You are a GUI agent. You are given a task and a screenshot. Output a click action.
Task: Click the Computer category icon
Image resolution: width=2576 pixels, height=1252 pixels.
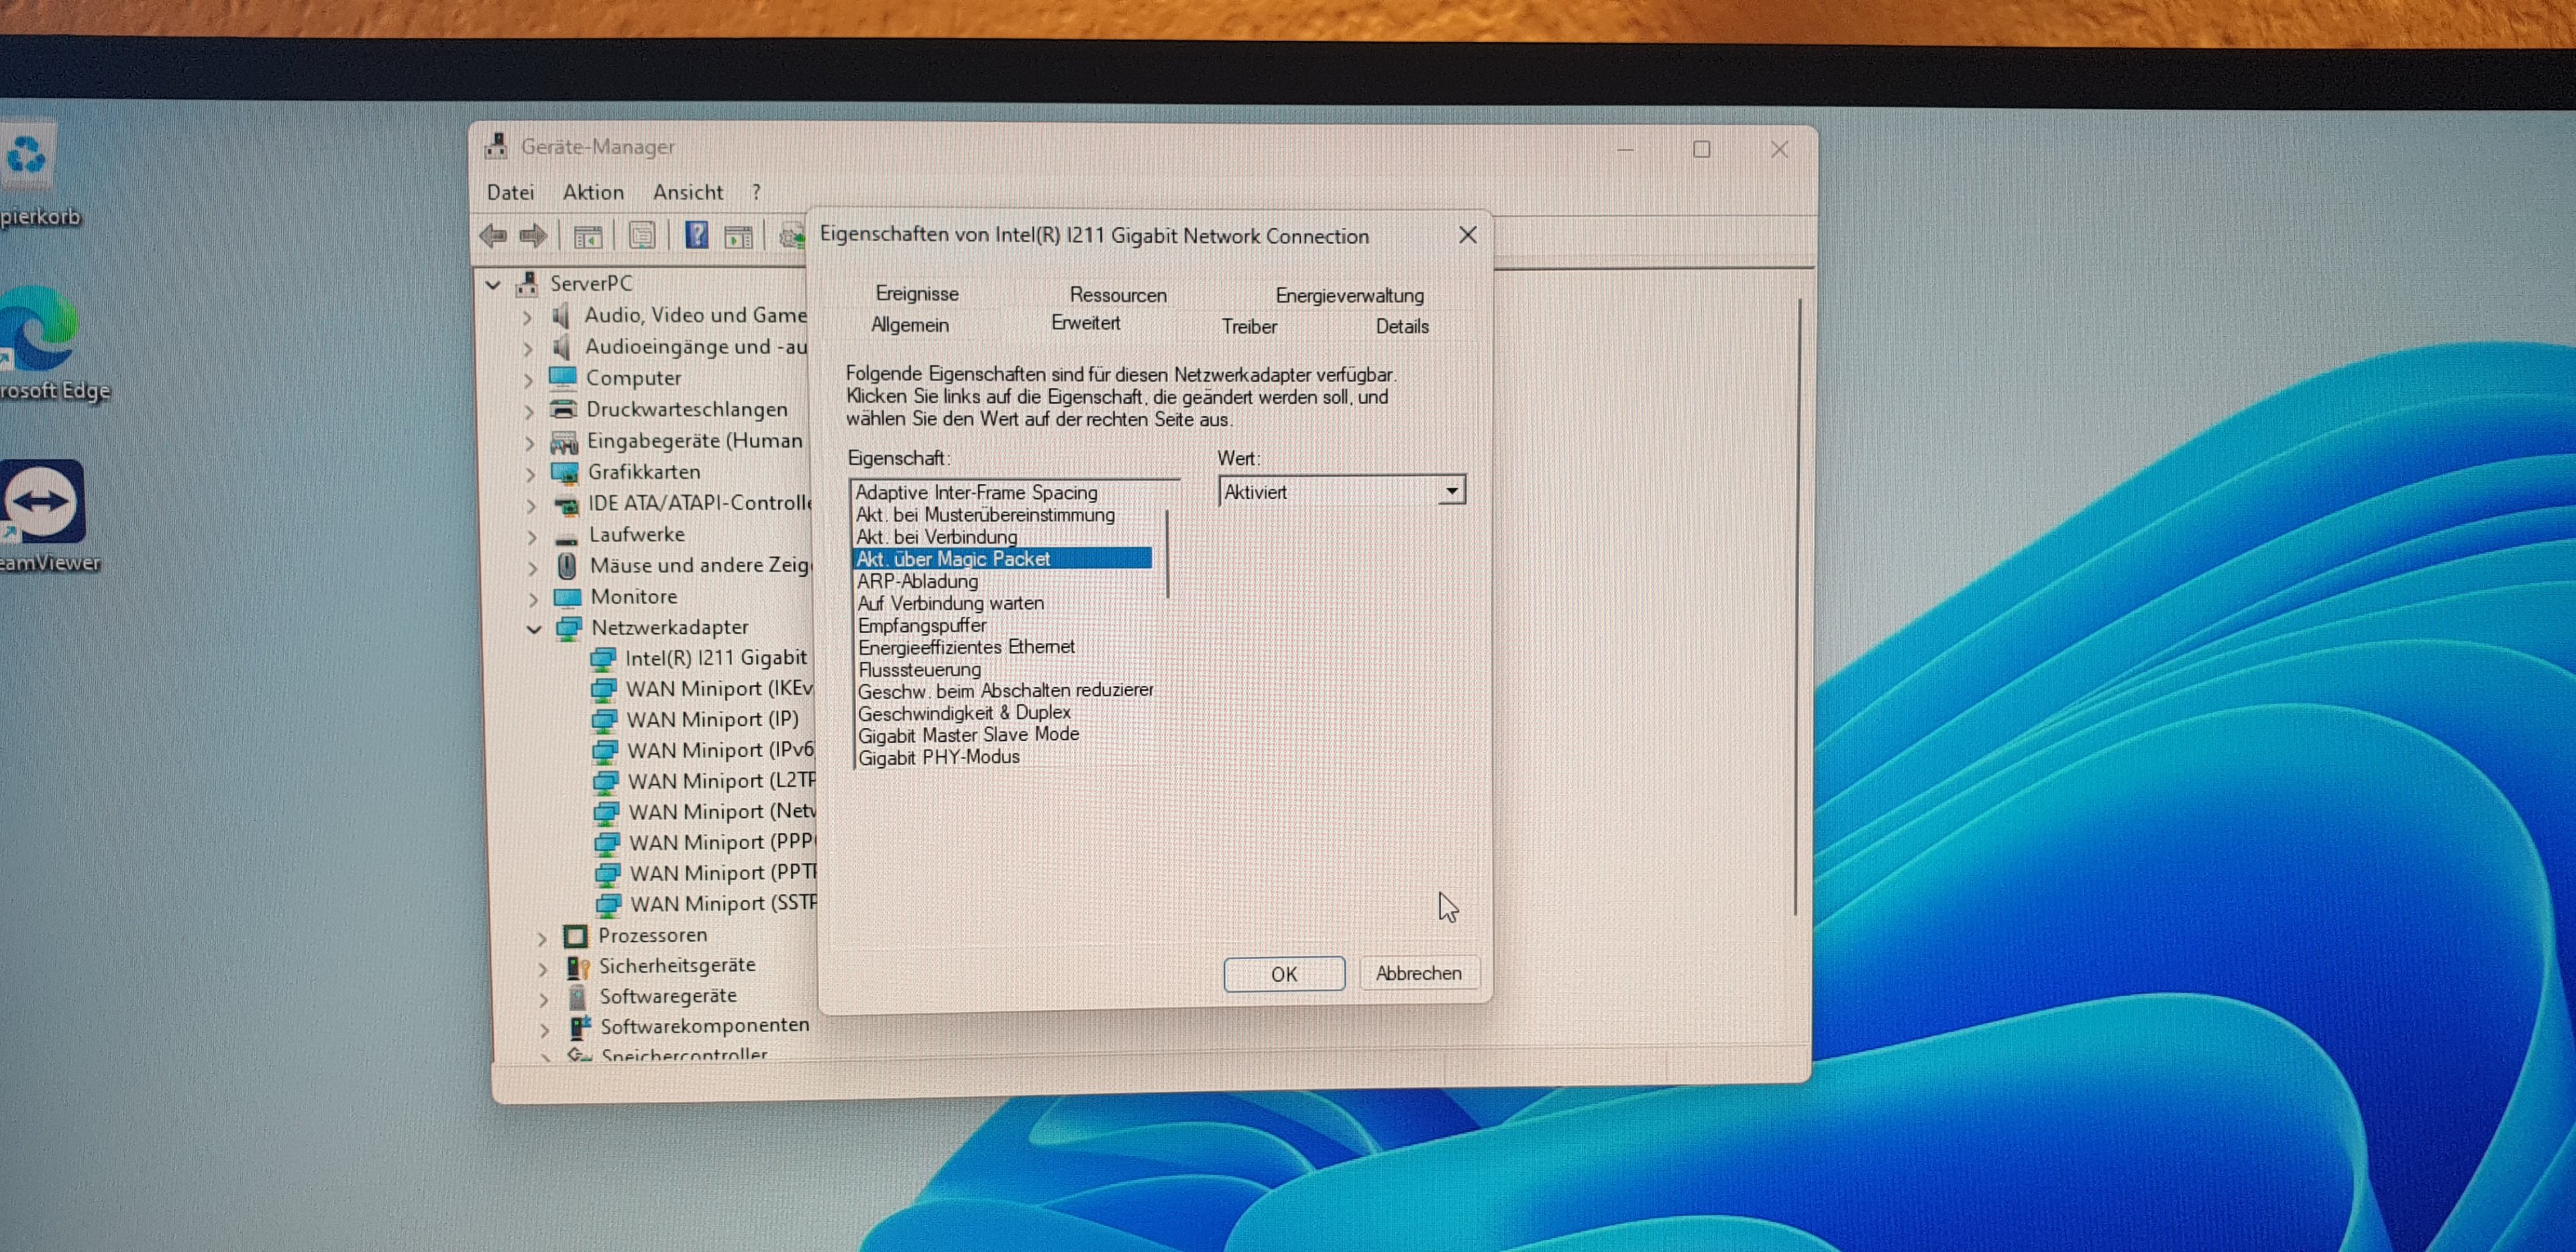(563, 378)
